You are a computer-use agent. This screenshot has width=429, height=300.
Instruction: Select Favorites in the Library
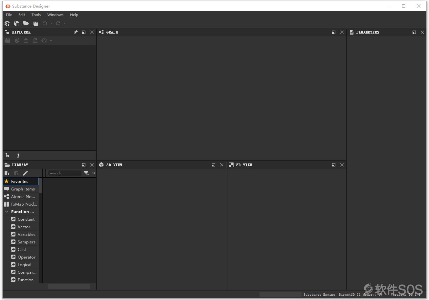click(21, 182)
